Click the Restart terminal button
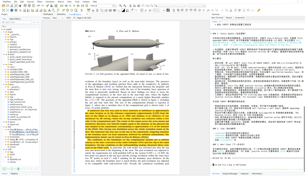 (229, 18)
